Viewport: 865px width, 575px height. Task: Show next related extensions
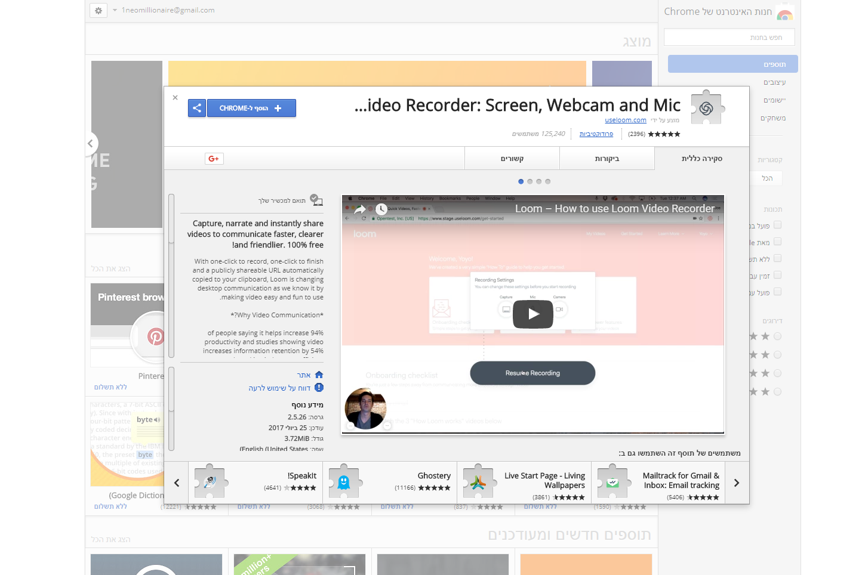(737, 483)
